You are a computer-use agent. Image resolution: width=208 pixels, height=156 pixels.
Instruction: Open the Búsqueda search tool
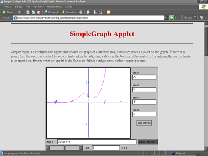click(x=52, y=12)
